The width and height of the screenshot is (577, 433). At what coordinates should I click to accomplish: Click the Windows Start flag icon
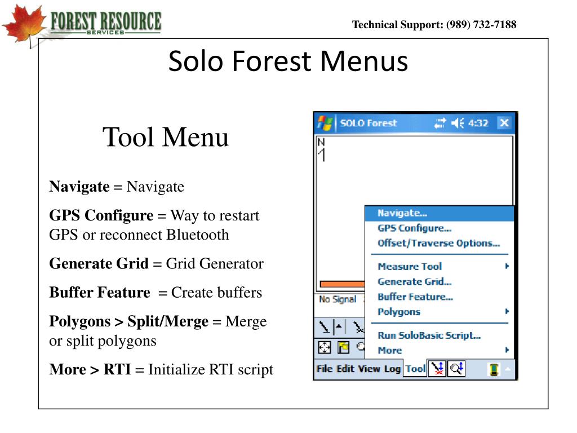click(324, 123)
